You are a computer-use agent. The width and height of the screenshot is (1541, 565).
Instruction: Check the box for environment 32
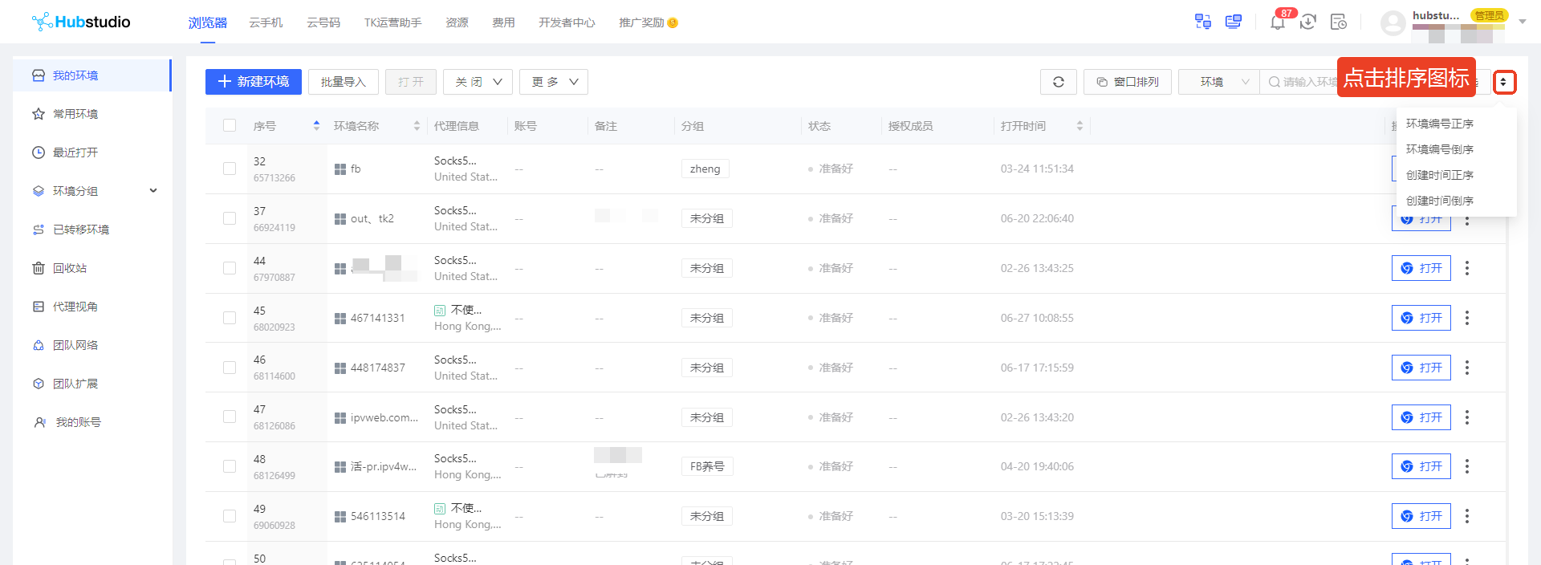(x=230, y=169)
